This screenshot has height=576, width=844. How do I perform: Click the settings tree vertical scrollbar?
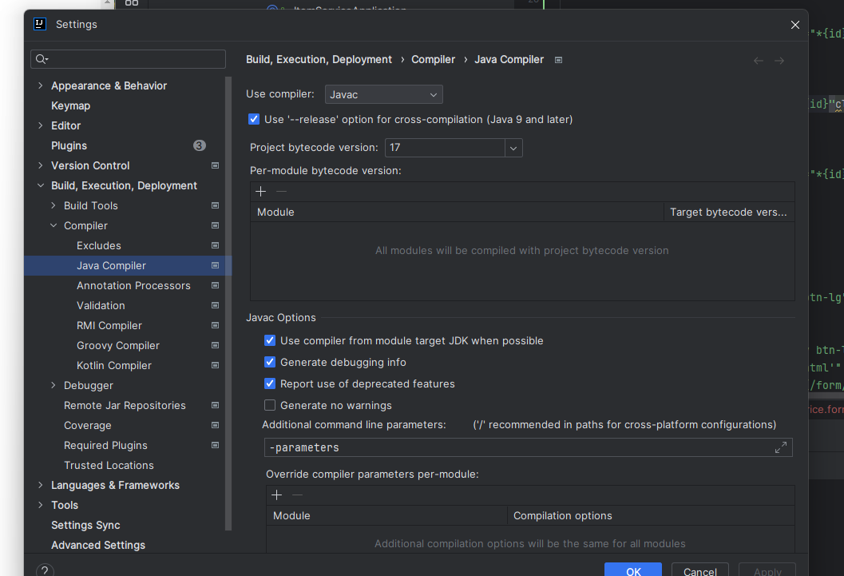[x=228, y=303]
